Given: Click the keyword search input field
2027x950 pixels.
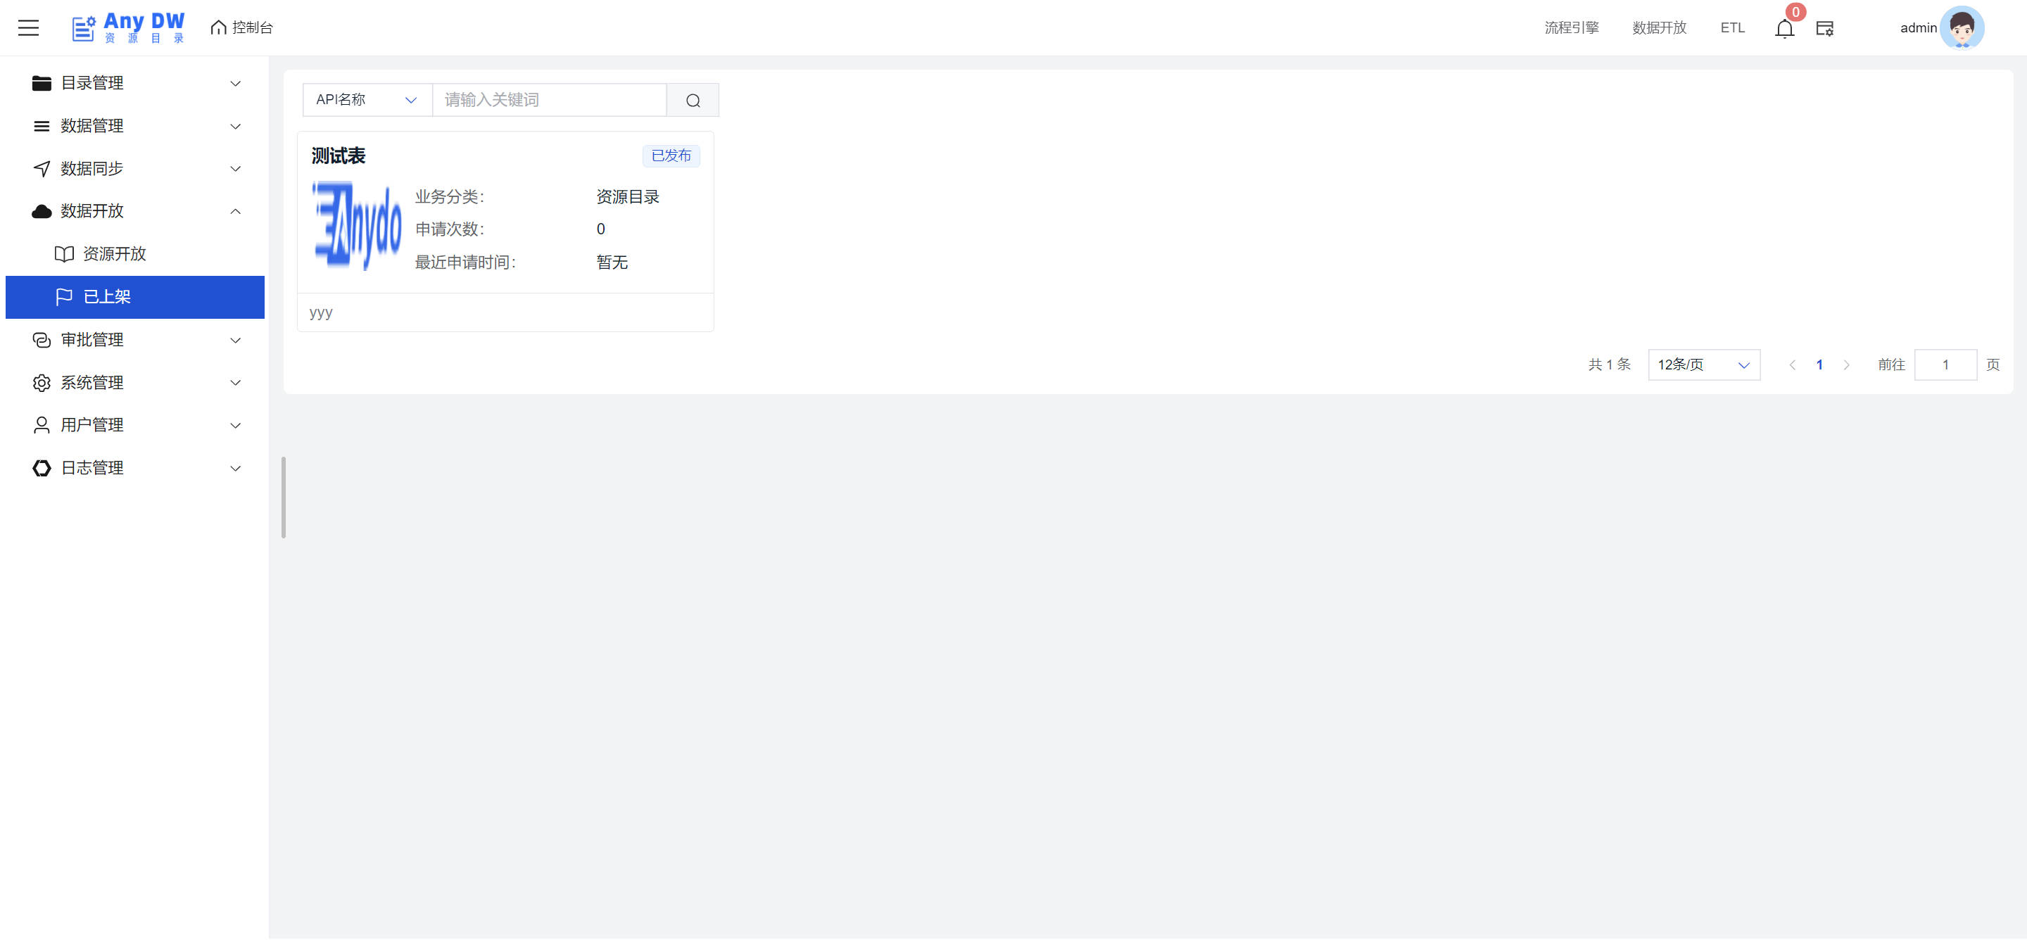Looking at the screenshot, I should 549,100.
